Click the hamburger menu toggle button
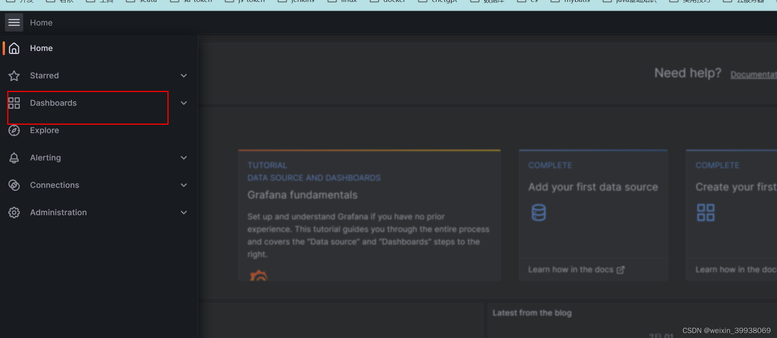The height and width of the screenshot is (338, 777). click(14, 22)
